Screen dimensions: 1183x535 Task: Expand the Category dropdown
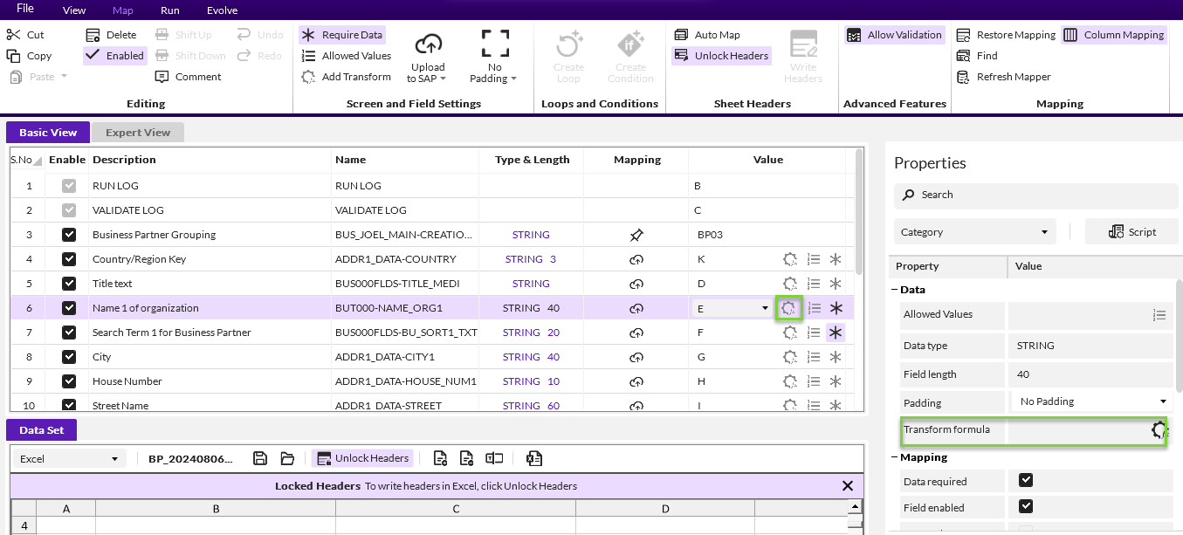[x=974, y=232]
